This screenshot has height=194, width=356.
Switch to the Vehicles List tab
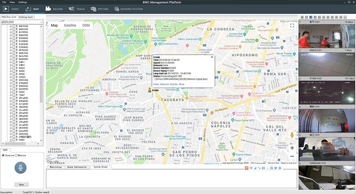tap(9, 17)
